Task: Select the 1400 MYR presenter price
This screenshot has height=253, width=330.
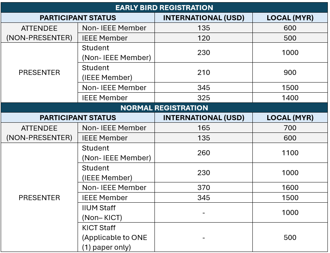Action: click(x=290, y=98)
